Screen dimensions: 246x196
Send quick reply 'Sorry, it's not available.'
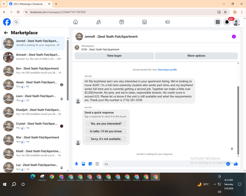(106, 139)
